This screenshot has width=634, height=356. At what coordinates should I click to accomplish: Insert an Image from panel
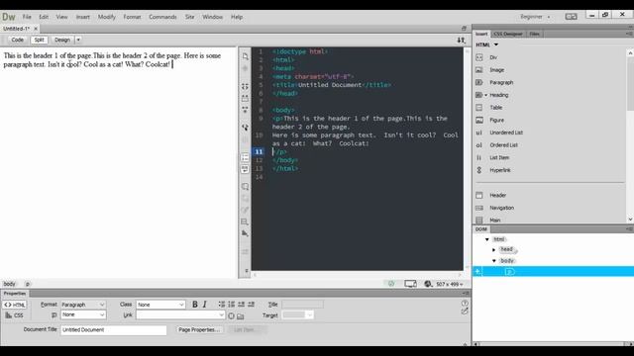coord(496,70)
